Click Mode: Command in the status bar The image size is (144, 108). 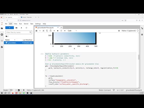[x=105, y=90]
